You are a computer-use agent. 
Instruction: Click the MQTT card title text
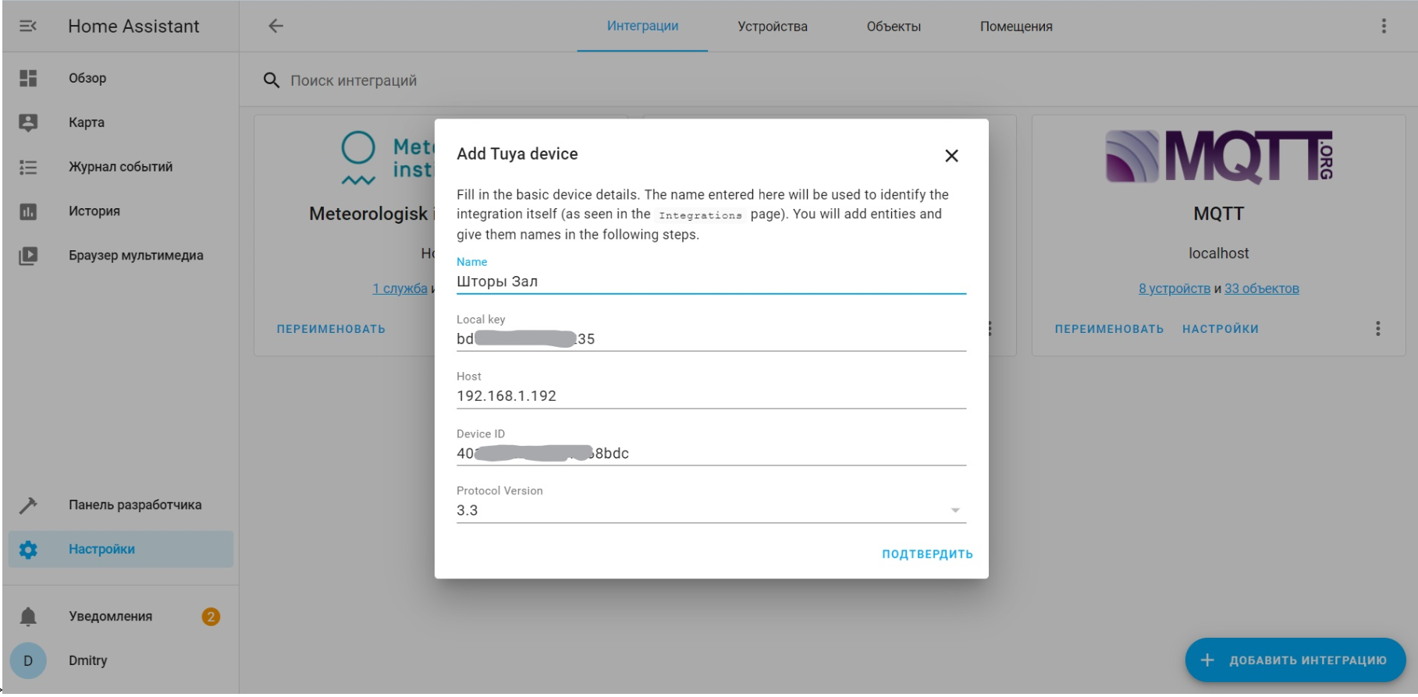tap(1218, 214)
